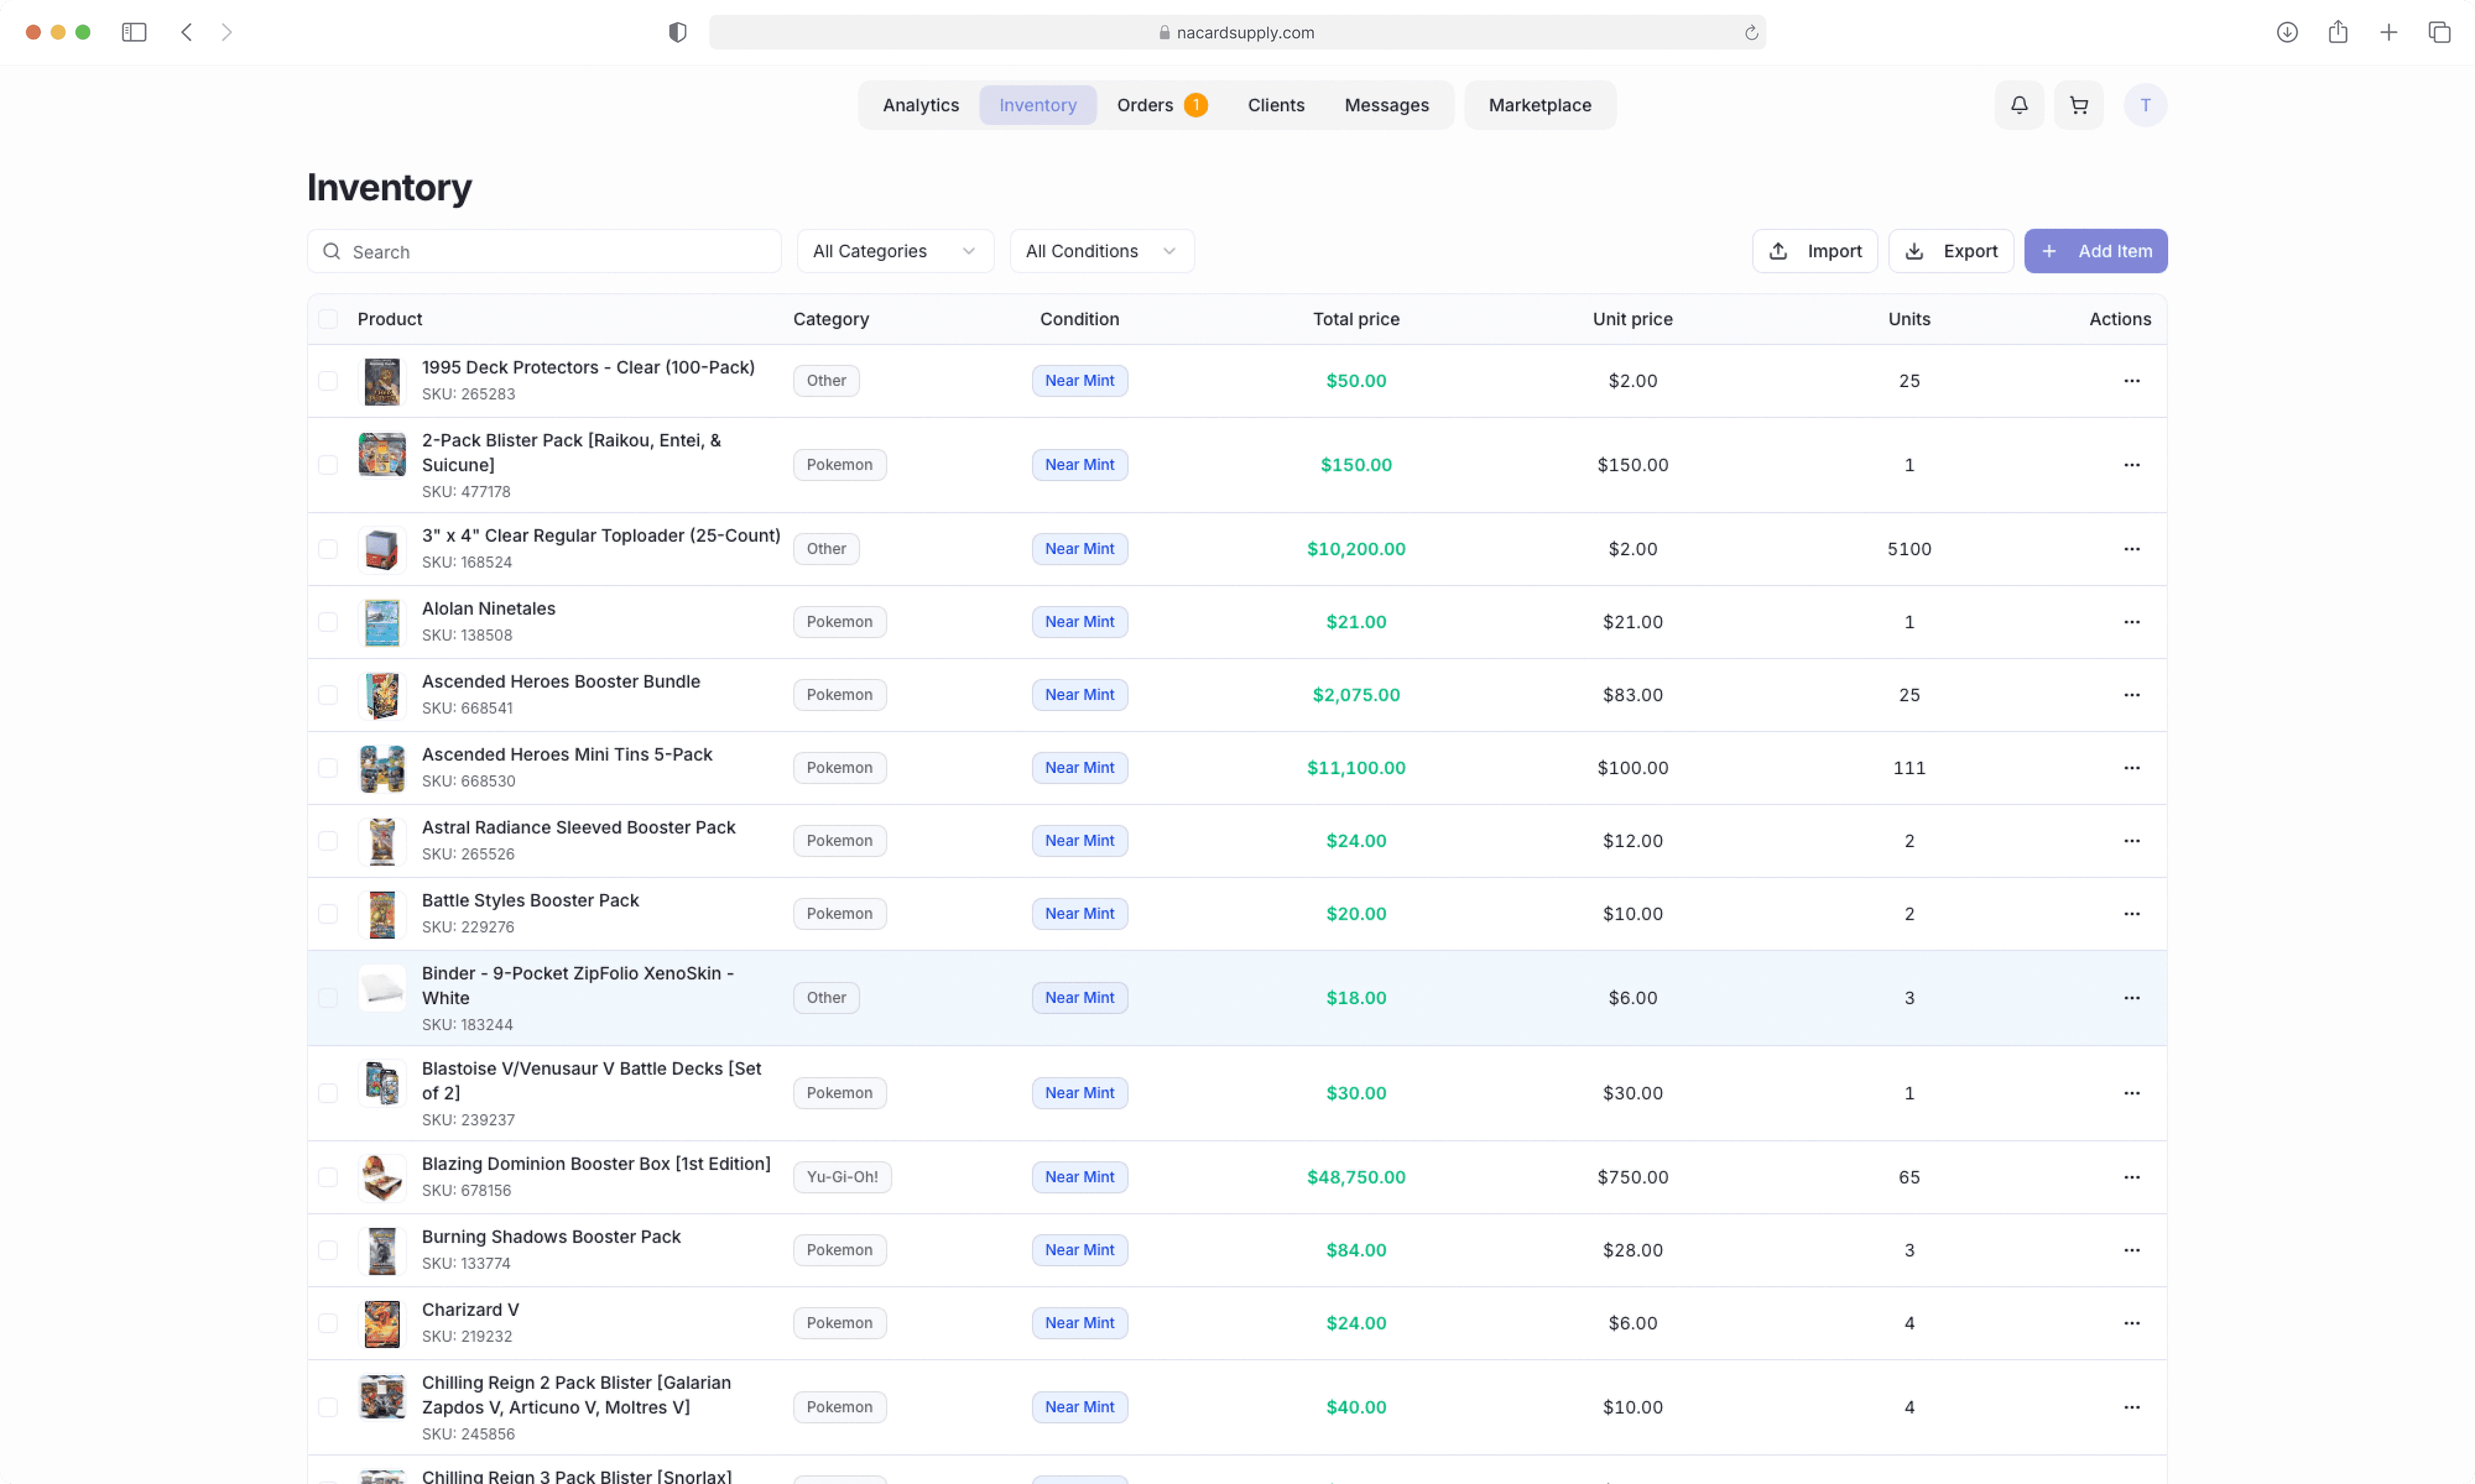Viewport: 2475px width, 1484px height.
Task: Click the Blazing Dominion Booster Box thumbnail
Action: 382,1177
